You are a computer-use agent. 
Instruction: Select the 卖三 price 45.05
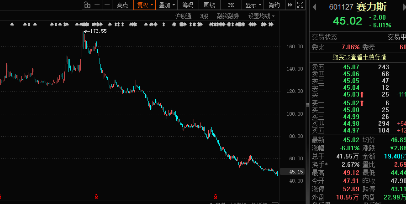[x=351, y=81]
